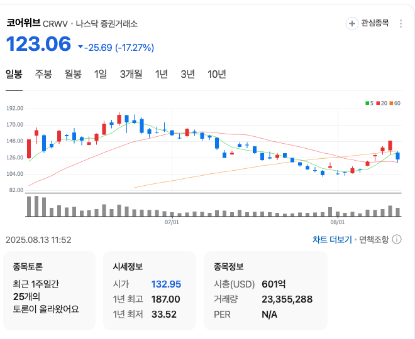Select the 3개월 chart range tab
This screenshot has width=415, height=339.
pos(131,74)
